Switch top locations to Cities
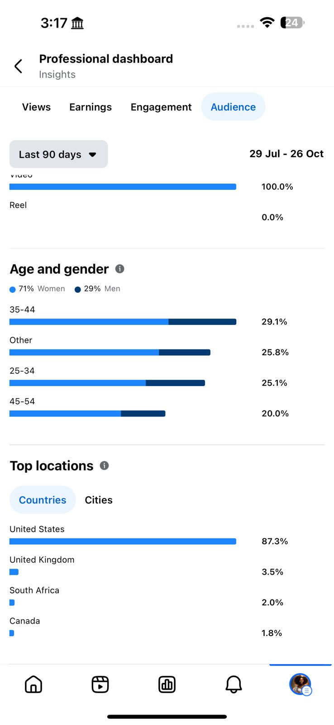334x725 pixels. click(99, 500)
